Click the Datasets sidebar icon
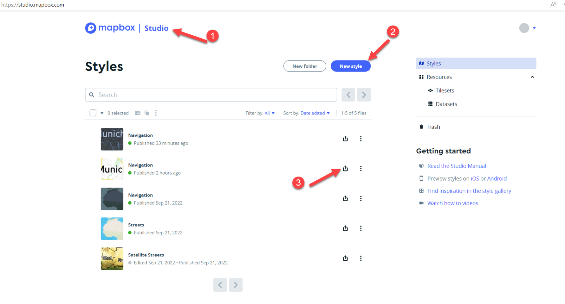The height and width of the screenshot is (304, 565). coord(430,104)
